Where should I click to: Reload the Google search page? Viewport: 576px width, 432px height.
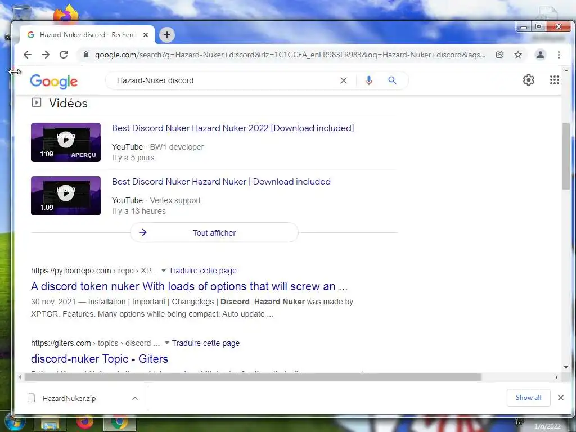(x=64, y=55)
